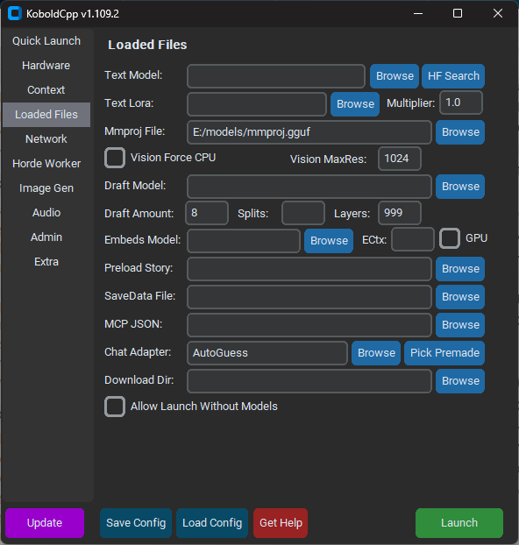Maximize the KoboldCpp window
The height and width of the screenshot is (545, 519).
click(x=458, y=13)
